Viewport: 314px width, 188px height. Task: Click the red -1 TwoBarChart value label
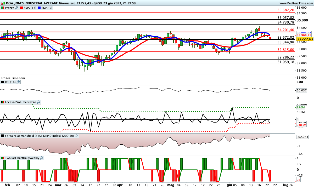click(x=299, y=180)
